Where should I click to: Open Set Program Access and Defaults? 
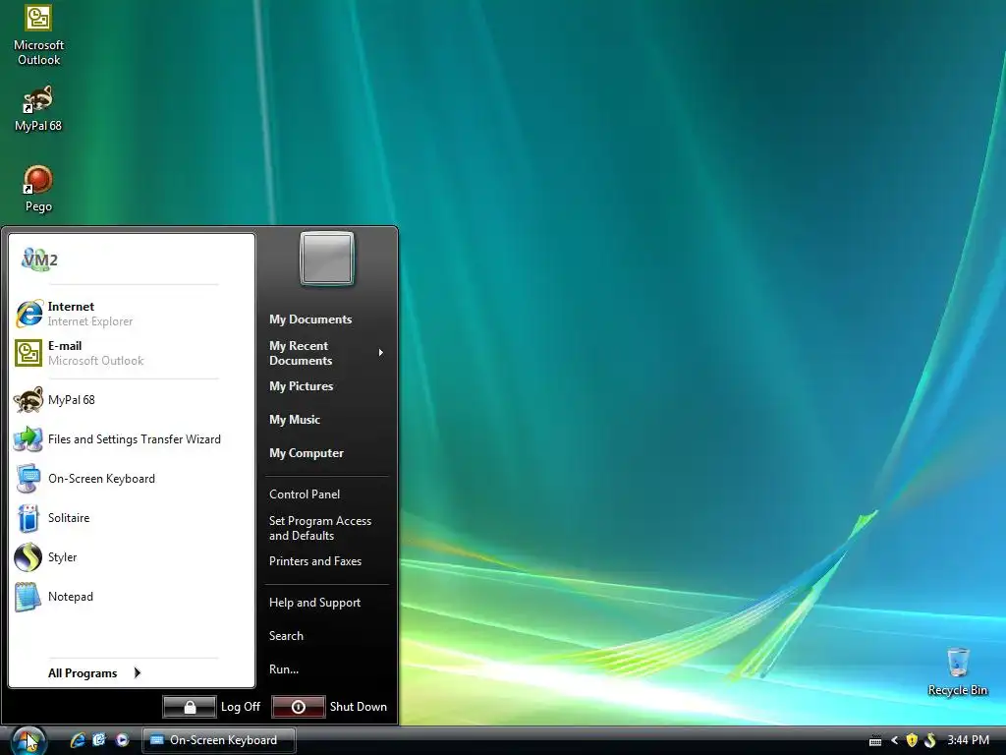319,528
